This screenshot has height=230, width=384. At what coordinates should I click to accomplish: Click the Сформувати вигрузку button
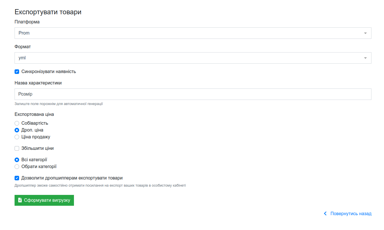[44, 200]
